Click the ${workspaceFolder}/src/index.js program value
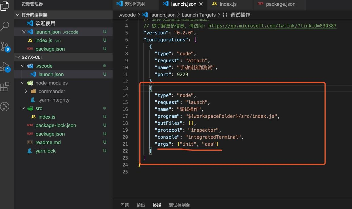352x209 pixels. point(231,116)
